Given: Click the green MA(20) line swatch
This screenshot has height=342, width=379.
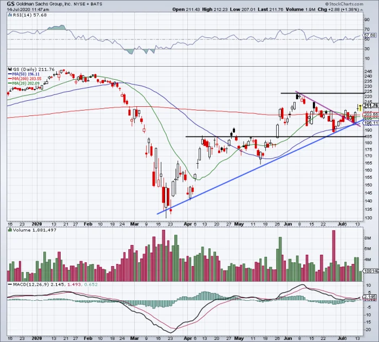Looking at the screenshot, I should 10,83.
